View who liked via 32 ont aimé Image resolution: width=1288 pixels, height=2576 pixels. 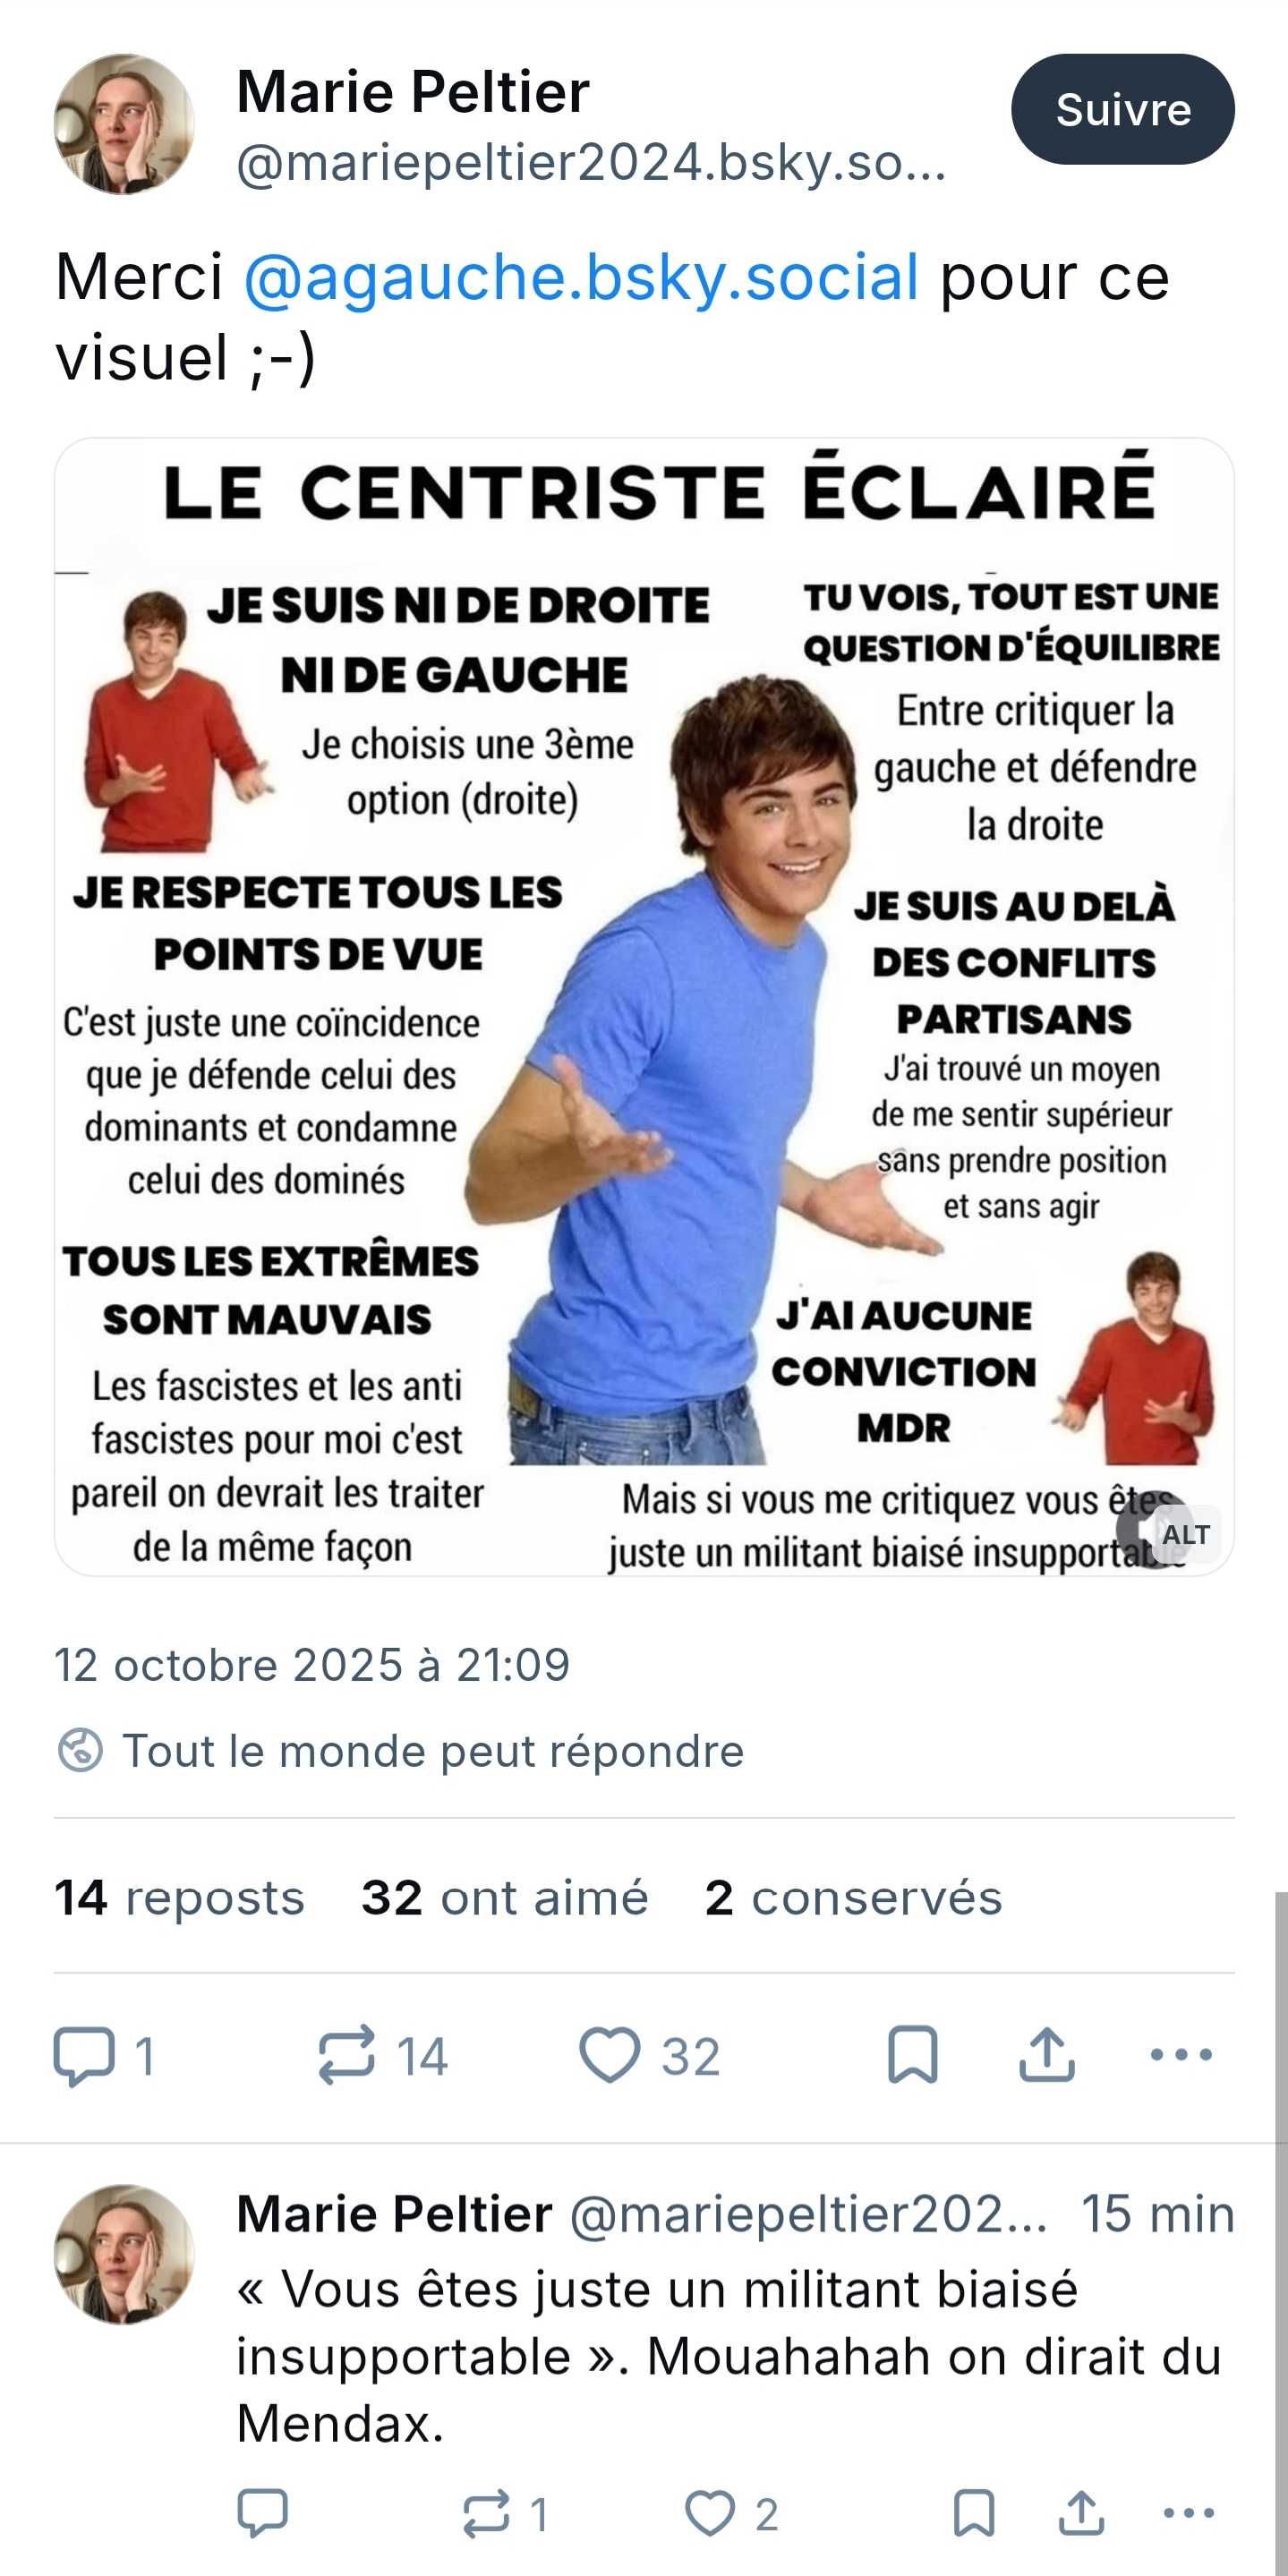(x=505, y=1897)
